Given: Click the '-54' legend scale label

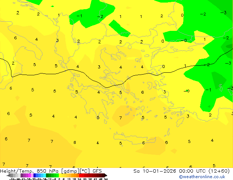Looking at the screenshot, I should (12, 179).
